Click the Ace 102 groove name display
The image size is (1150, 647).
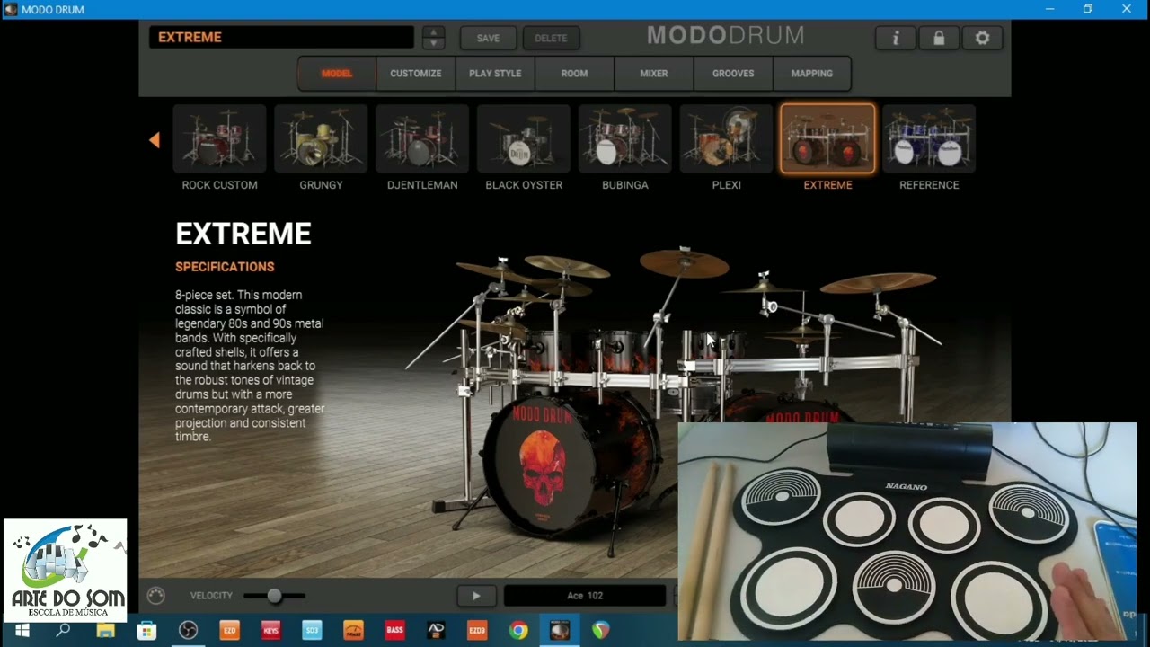tap(585, 596)
